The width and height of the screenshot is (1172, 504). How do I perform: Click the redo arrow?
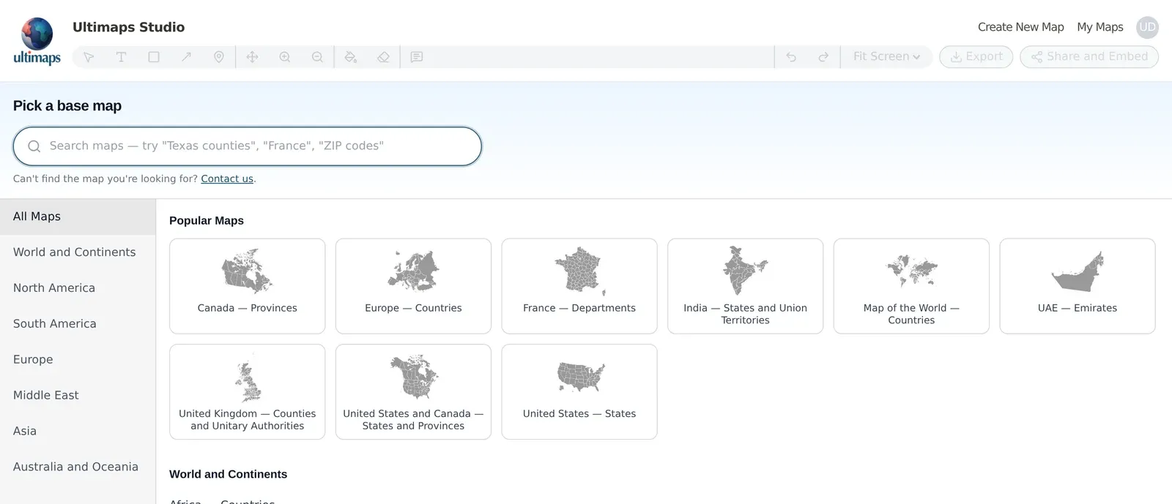pyautogui.click(x=823, y=57)
